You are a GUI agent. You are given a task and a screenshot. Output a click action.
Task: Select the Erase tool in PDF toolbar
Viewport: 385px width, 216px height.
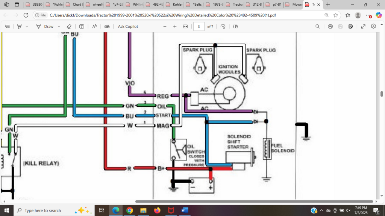pos(69,27)
